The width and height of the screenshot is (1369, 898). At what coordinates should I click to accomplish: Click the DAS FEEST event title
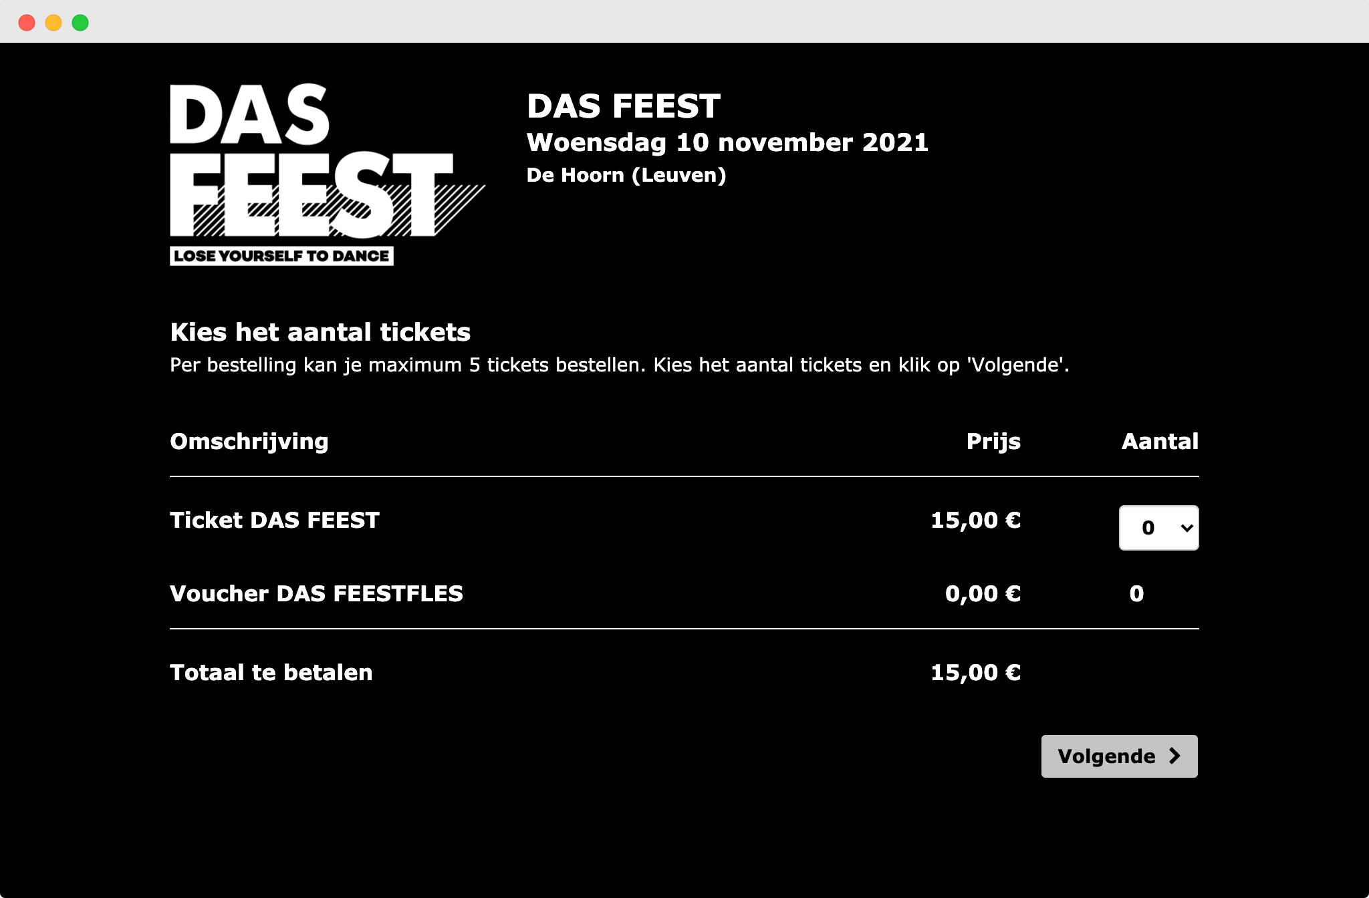[624, 106]
